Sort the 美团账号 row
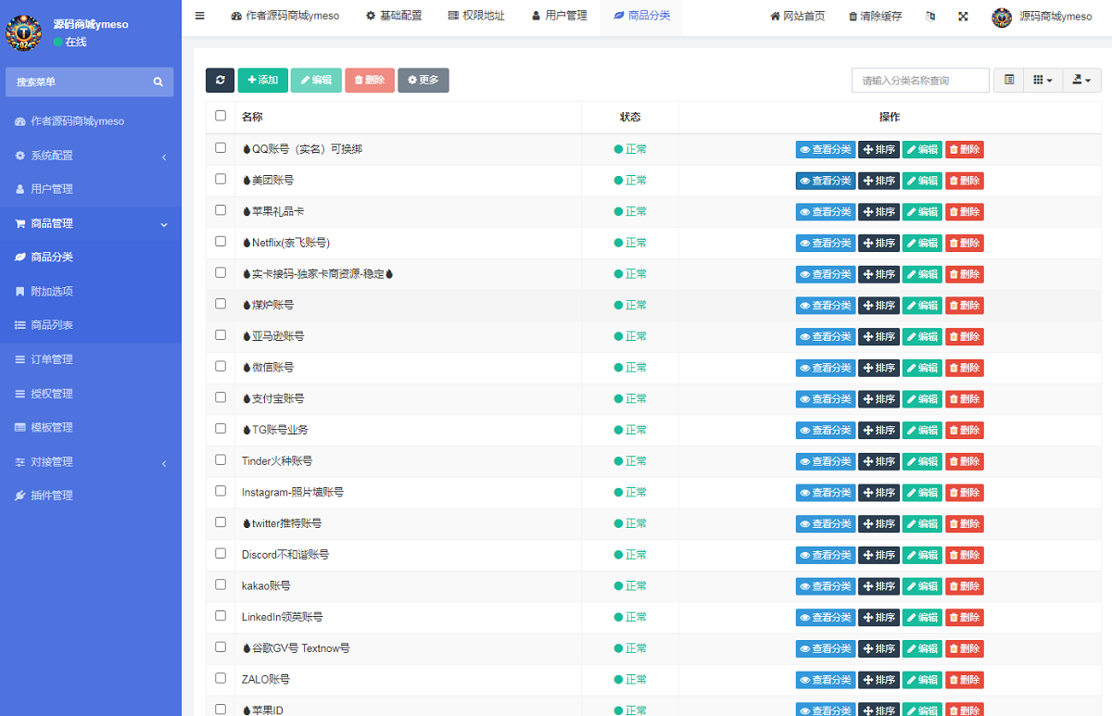The width and height of the screenshot is (1112, 716). click(x=878, y=181)
